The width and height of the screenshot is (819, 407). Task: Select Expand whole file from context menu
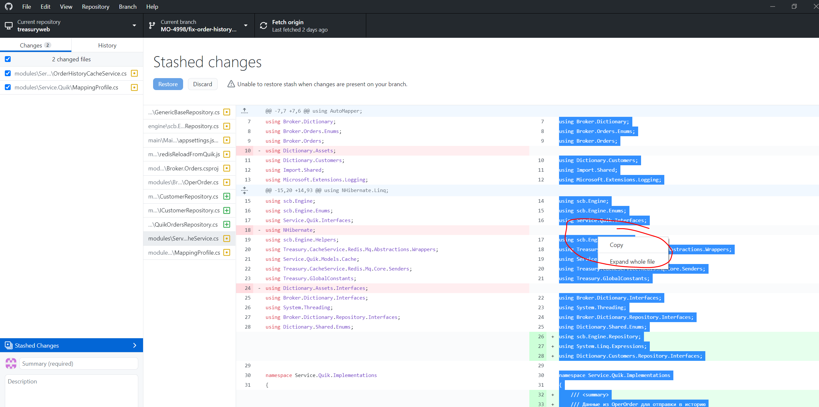point(632,261)
